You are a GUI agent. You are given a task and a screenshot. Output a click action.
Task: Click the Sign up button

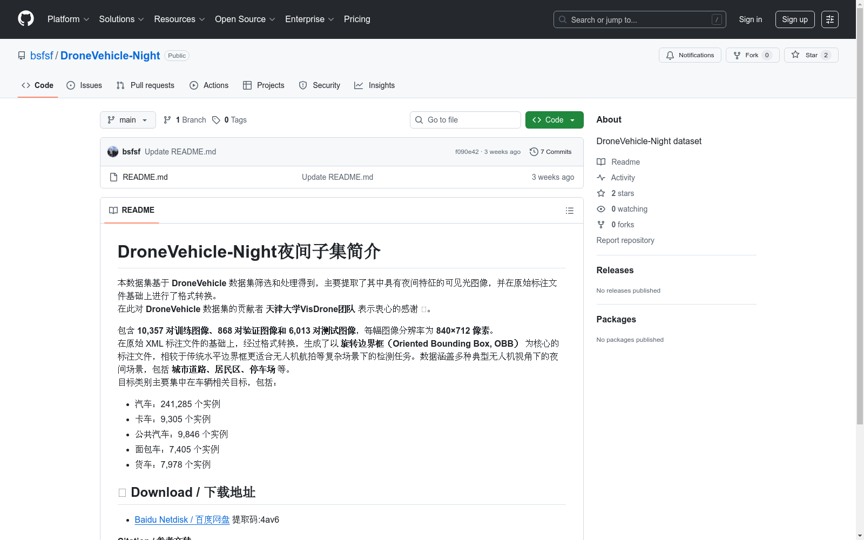coord(795,19)
